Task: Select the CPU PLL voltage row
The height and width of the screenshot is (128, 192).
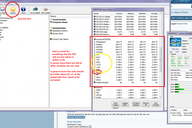Action: (126, 95)
